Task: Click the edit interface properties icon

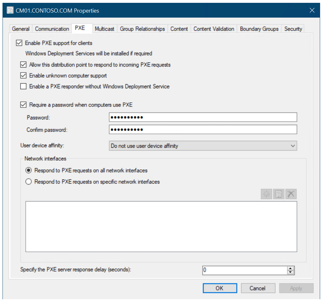Action: pos(279,194)
